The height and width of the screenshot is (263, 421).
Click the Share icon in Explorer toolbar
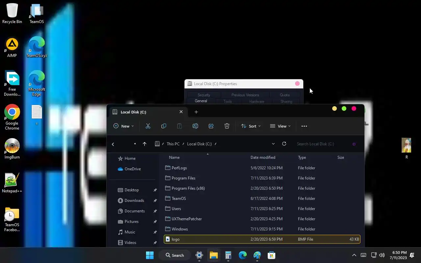click(211, 126)
